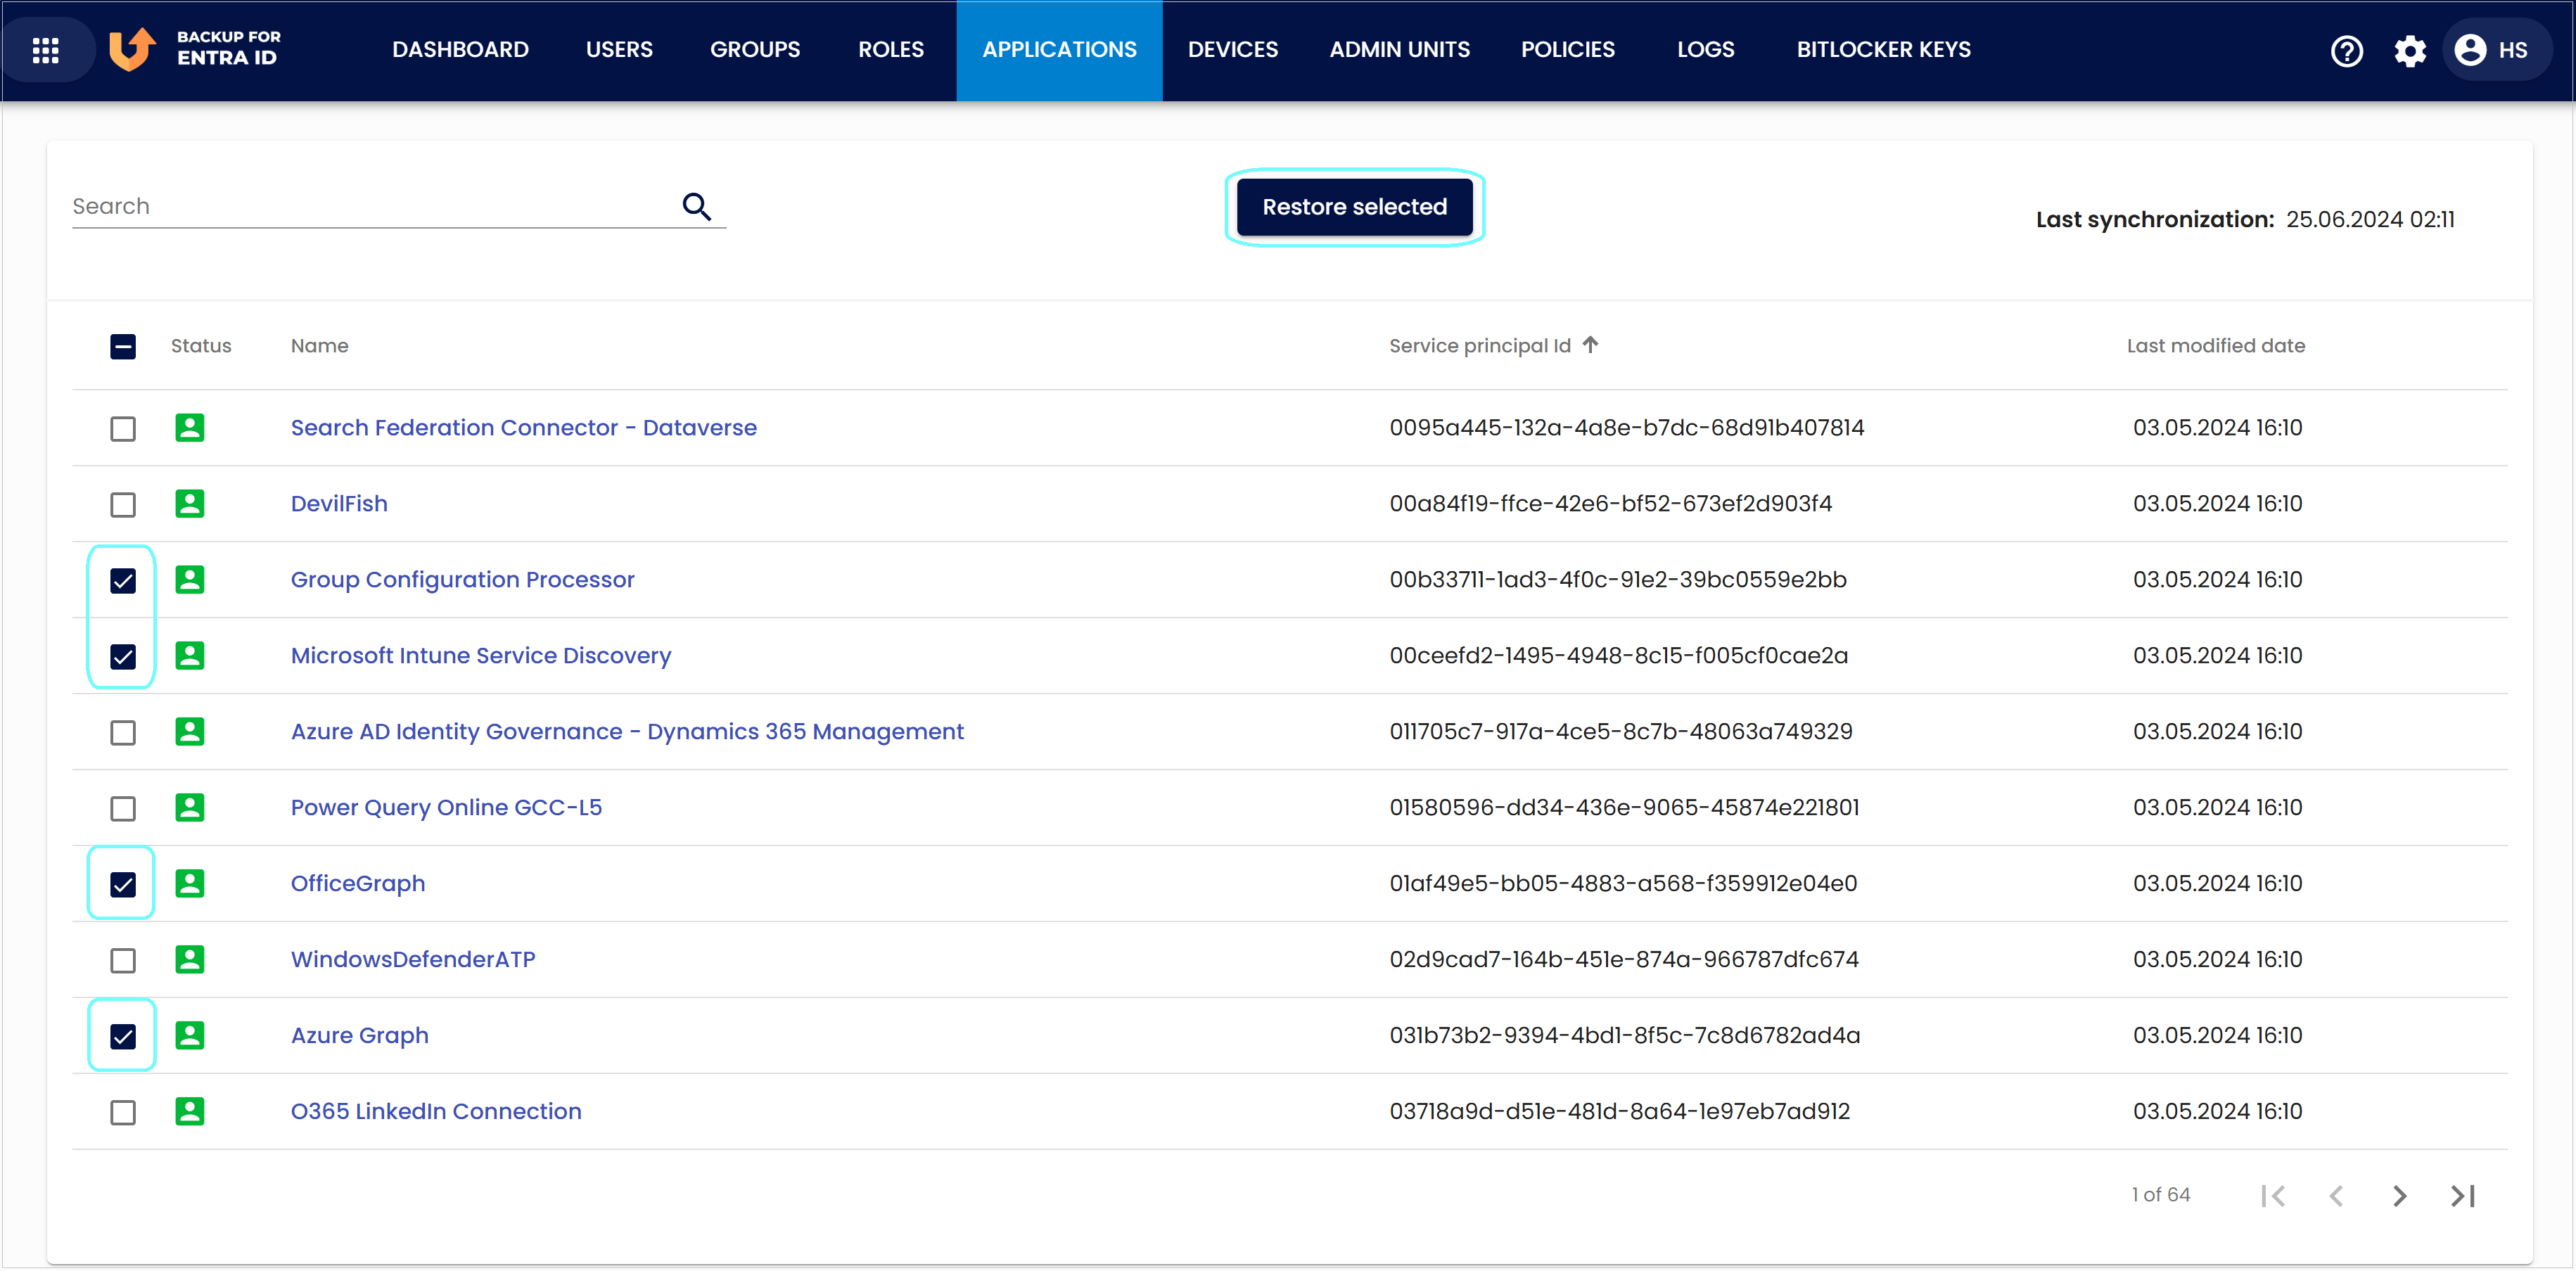This screenshot has height=1271, width=2576.
Task: Open Group Configuration Processor link
Action: pos(462,580)
